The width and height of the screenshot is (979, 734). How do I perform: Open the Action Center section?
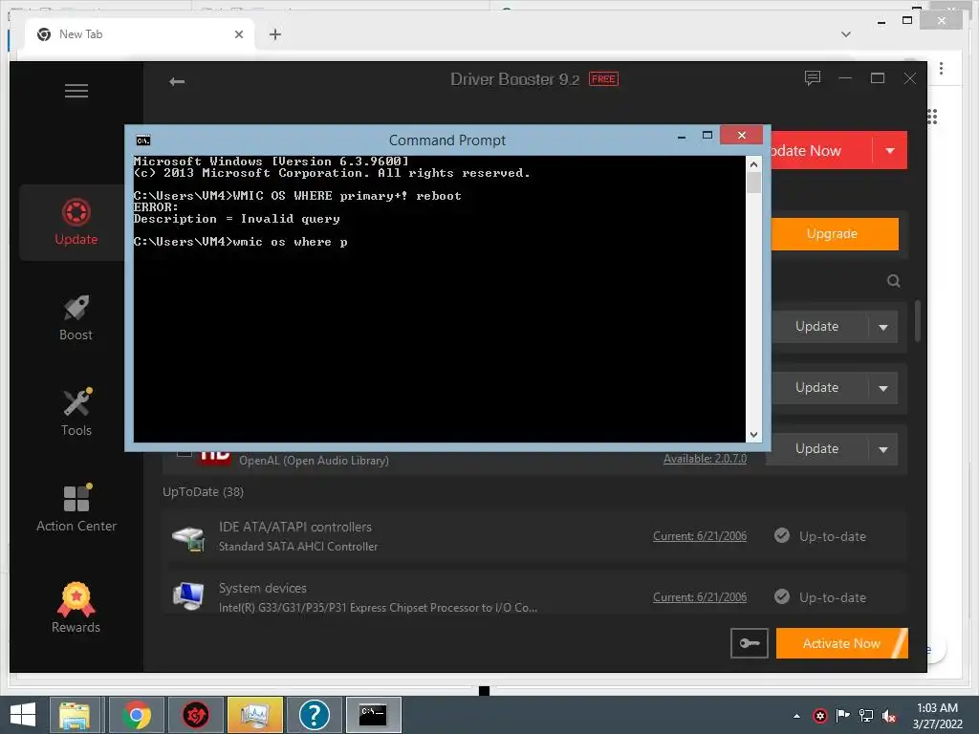(x=76, y=508)
